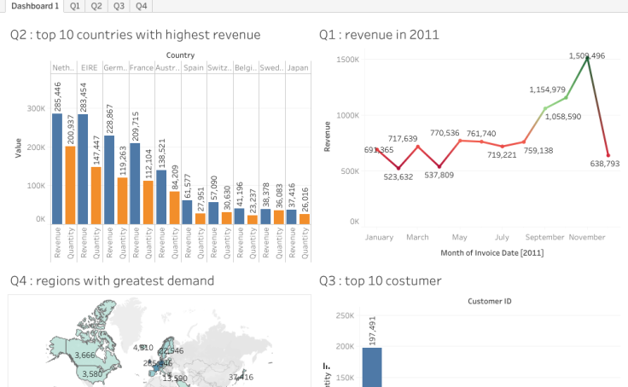The width and height of the screenshot is (628, 387).
Task: Click the 'Q1 : revenue in 2011' title
Action: coord(379,35)
